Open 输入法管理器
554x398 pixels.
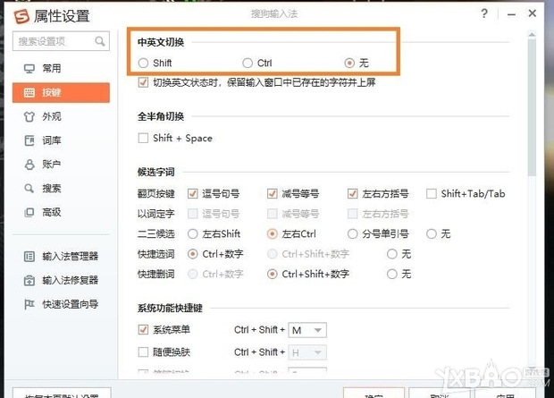click(x=71, y=257)
